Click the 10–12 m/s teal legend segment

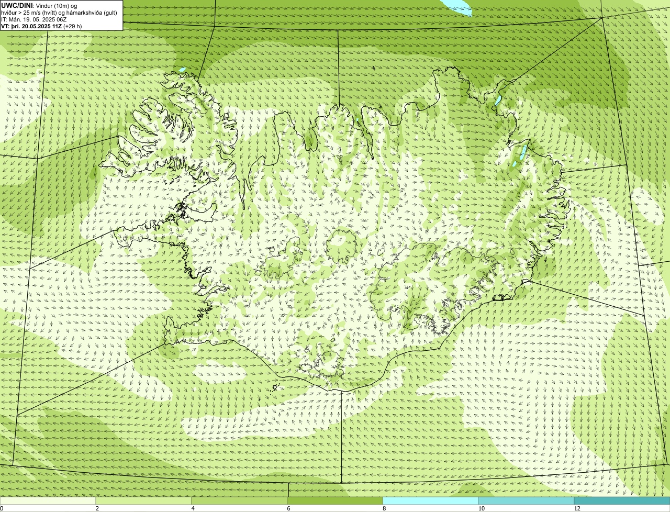527,500
